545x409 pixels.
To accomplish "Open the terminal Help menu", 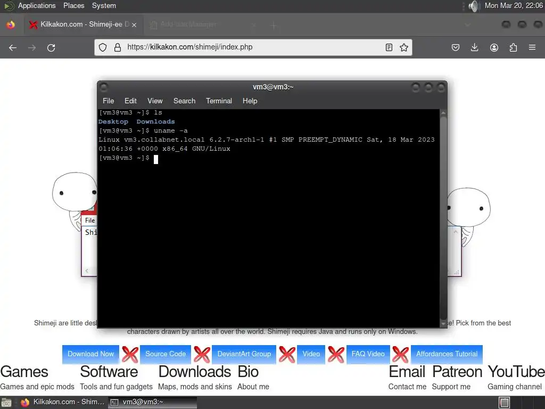I will (x=250, y=101).
